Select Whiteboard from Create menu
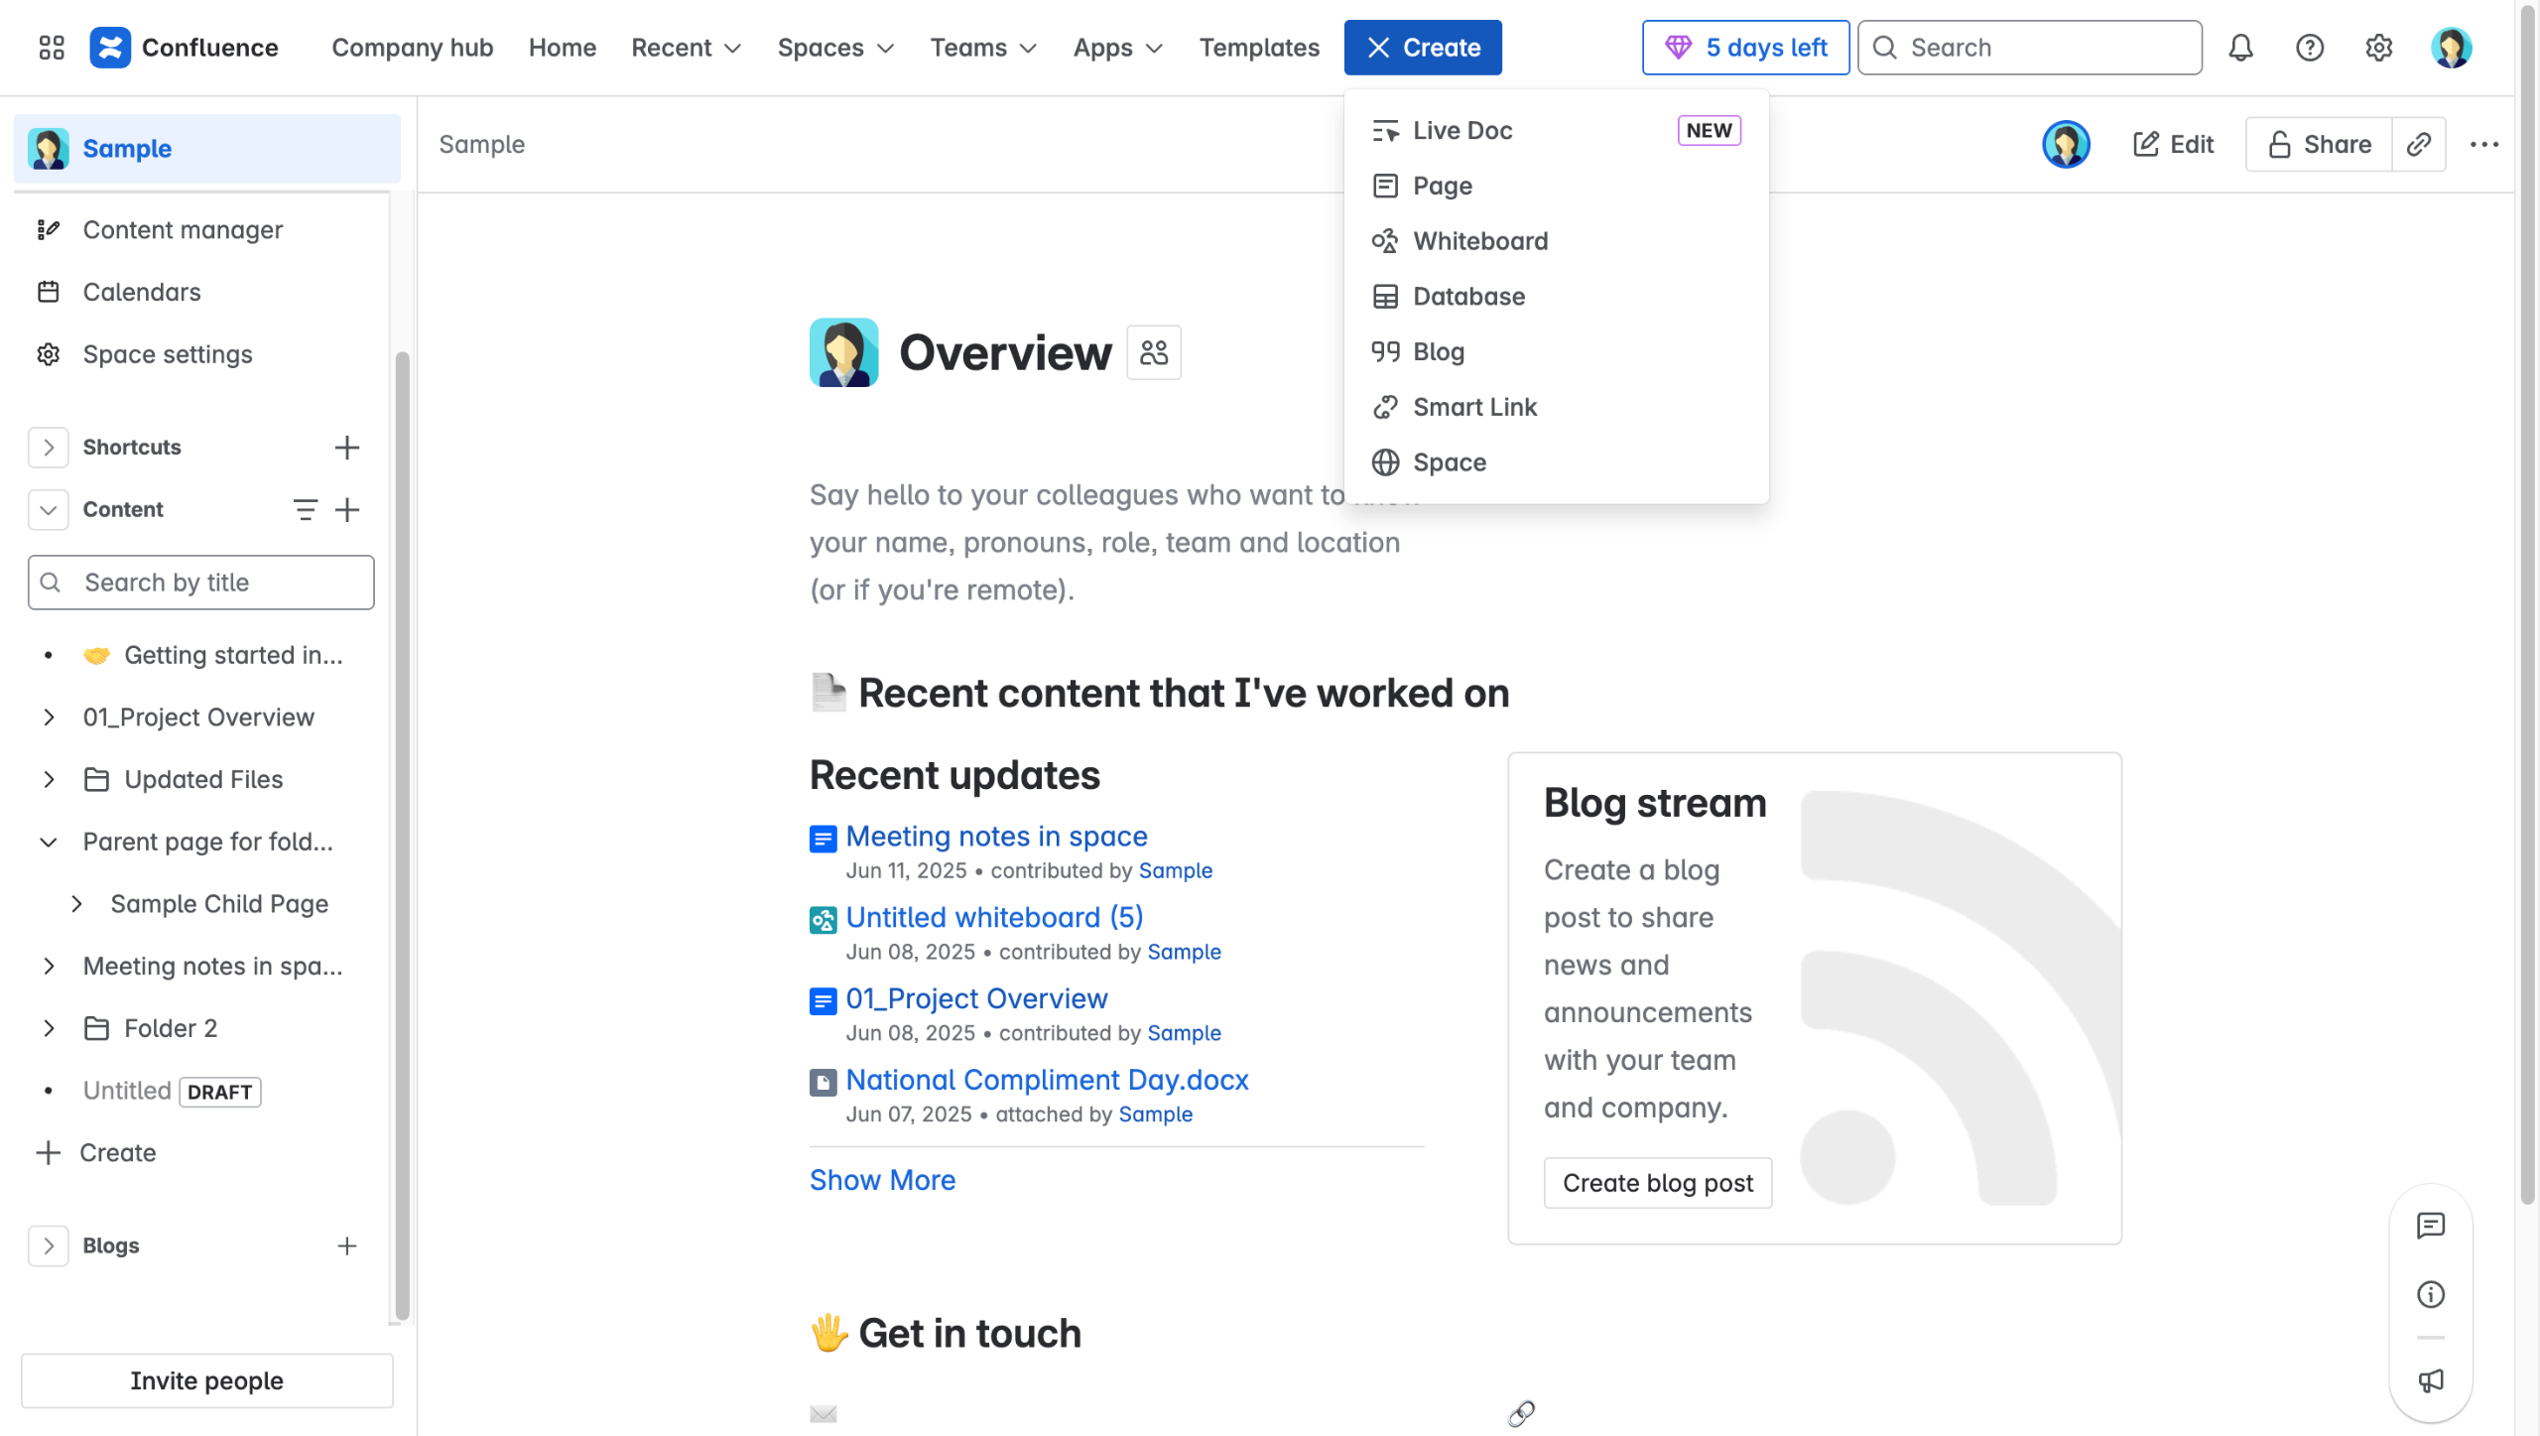Screen dimensions: 2540x1436 click(x=1557, y=241)
